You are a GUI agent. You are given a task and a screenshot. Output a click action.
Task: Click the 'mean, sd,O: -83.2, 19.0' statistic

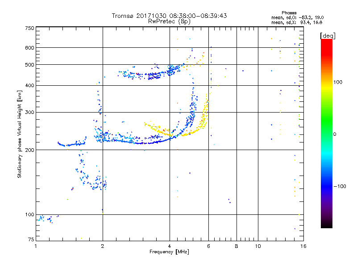[297, 17]
